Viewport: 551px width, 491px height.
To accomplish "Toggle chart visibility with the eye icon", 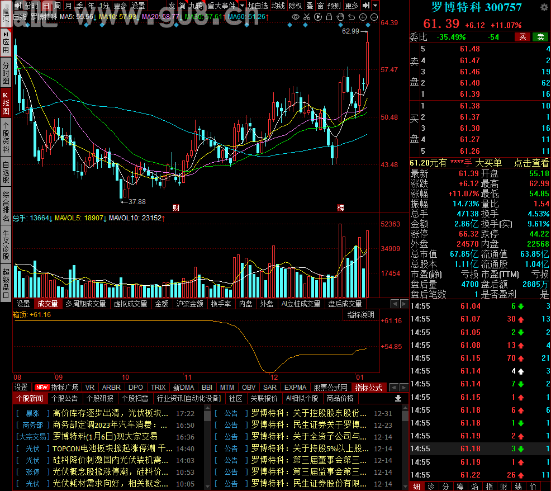I will coord(296,17).
